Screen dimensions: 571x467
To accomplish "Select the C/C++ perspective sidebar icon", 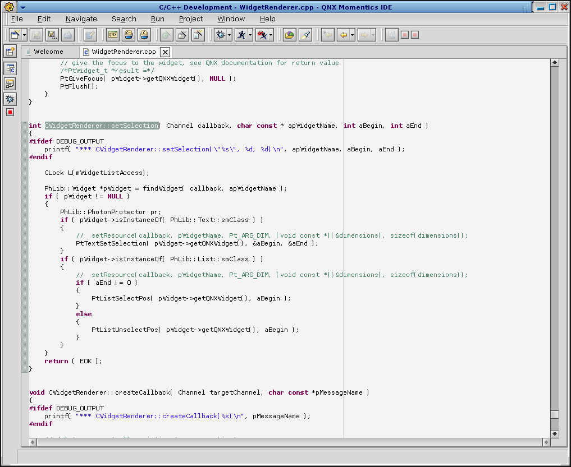I will pos(10,68).
